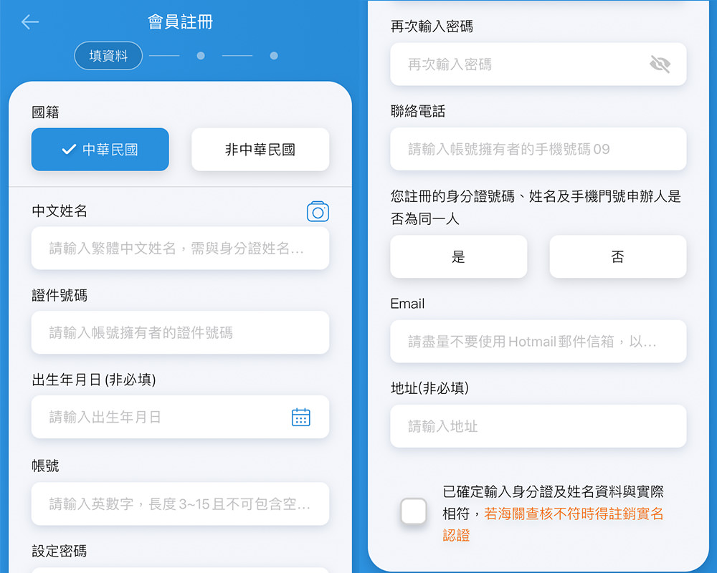Open camera scan beside 中文姓名 field
Screen dimensions: 717x573
tap(318, 212)
